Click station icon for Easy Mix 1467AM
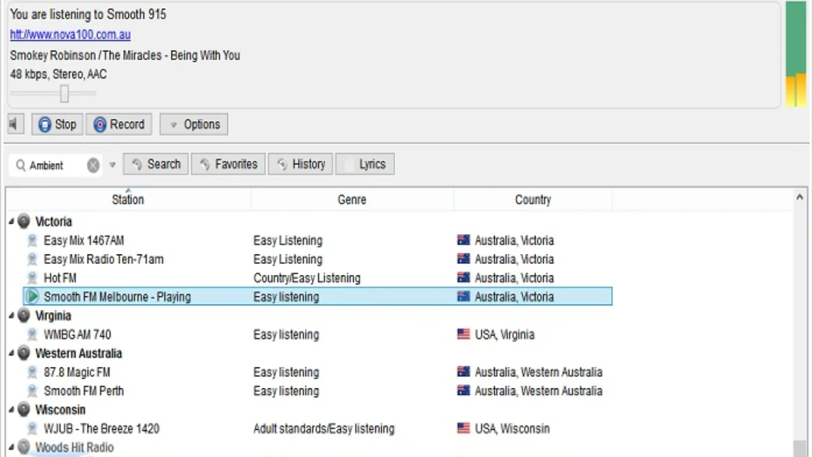This screenshot has height=457, width=813. (32, 241)
